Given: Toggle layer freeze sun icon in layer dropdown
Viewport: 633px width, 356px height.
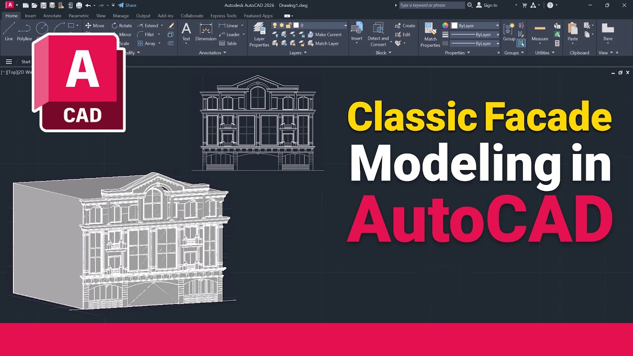Looking at the screenshot, I should (282, 25).
